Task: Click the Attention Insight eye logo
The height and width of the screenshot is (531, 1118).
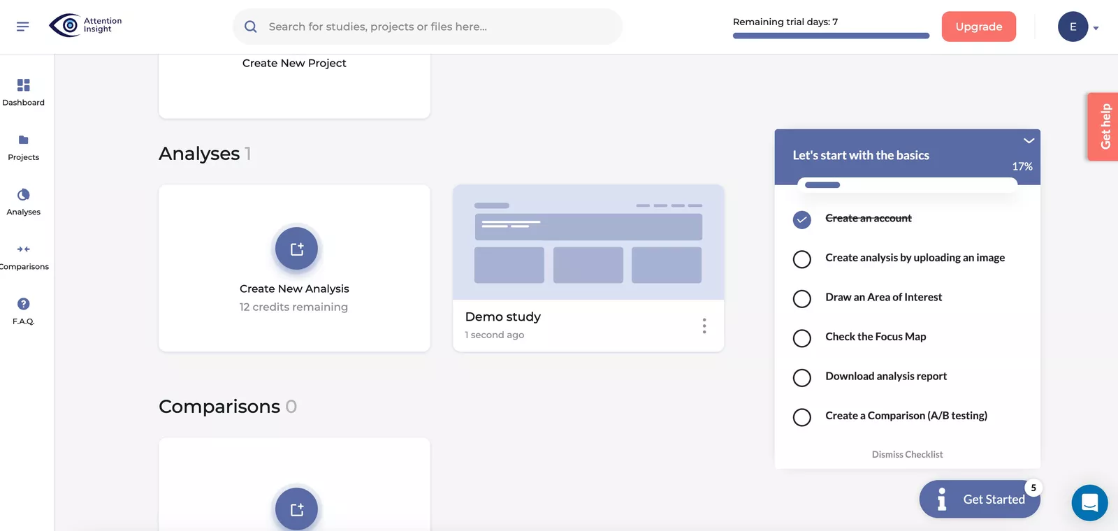Action: click(65, 26)
